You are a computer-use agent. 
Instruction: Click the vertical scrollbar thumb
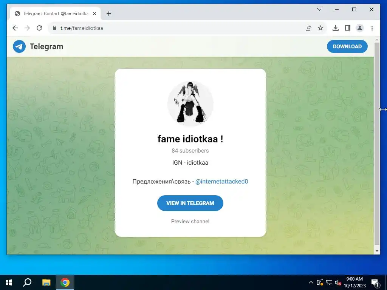pyautogui.click(x=377, y=143)
